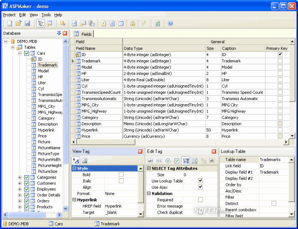Open a project with the folder icon
Image resolution: width=298 pixels, height=229 pixels.
point(18,23)
